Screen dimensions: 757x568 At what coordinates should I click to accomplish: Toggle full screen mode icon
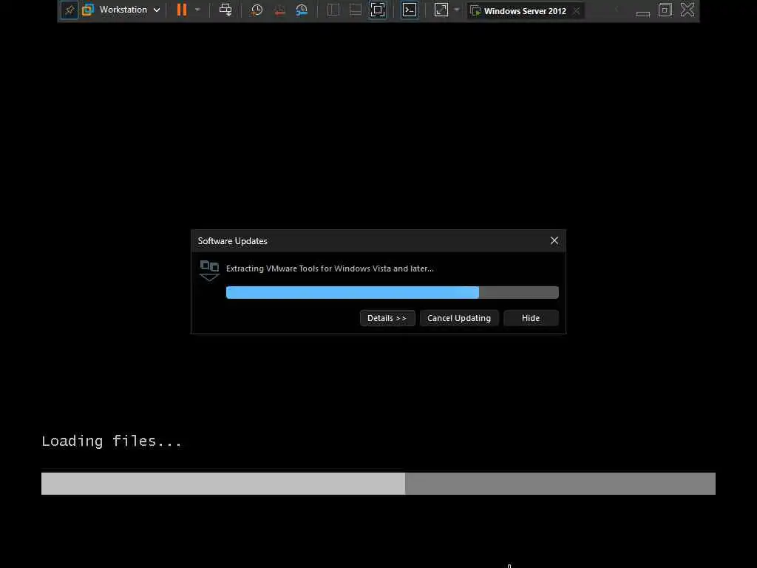[x=378, y=10]
